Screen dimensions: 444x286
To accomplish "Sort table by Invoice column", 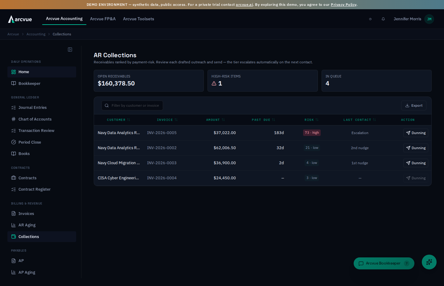I will [x=167, y=120].
